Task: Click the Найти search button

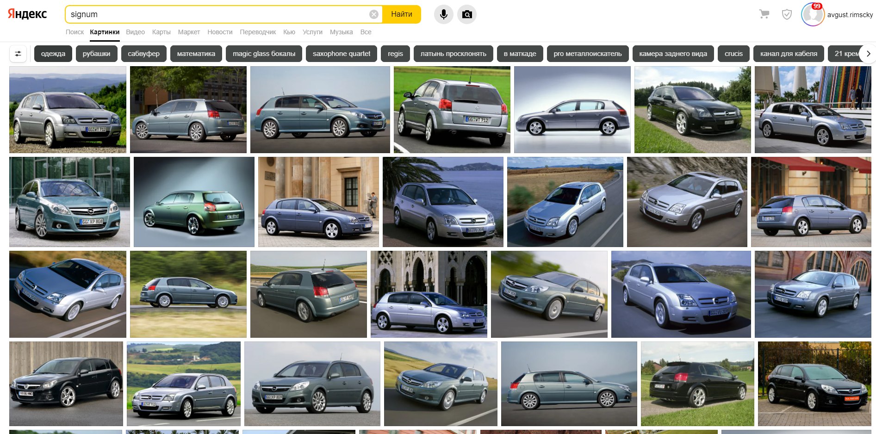Action: tap(402, 14)
